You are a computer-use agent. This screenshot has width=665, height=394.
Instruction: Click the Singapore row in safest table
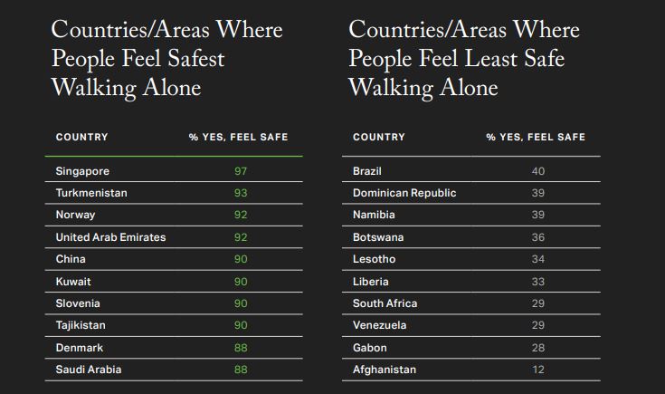(x=82, y=171)
